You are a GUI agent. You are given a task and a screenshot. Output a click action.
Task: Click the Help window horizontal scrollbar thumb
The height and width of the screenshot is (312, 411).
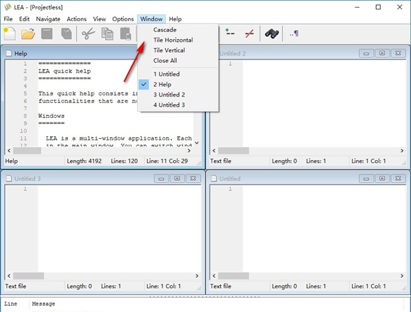click(27, 151)
